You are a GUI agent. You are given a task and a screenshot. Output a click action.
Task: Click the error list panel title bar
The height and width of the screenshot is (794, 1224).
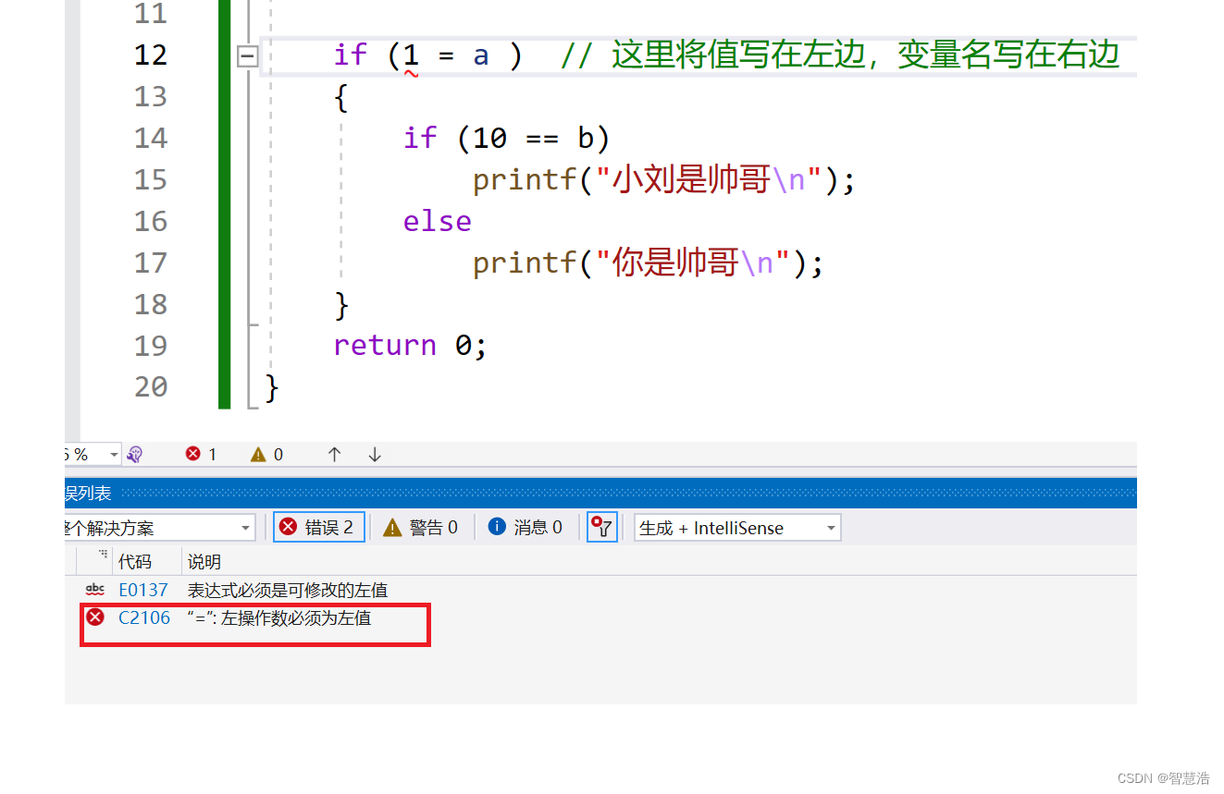600,494
